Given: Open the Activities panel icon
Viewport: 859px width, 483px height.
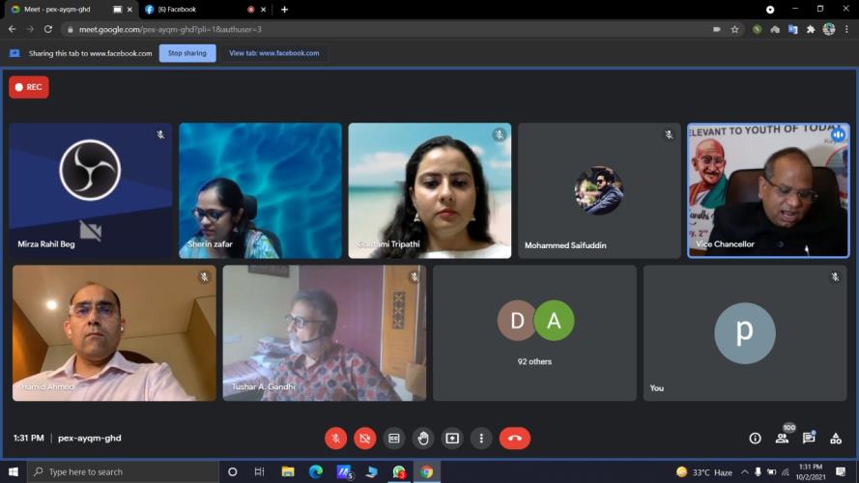Looking at the screenshot, I should tap(836, 438).
